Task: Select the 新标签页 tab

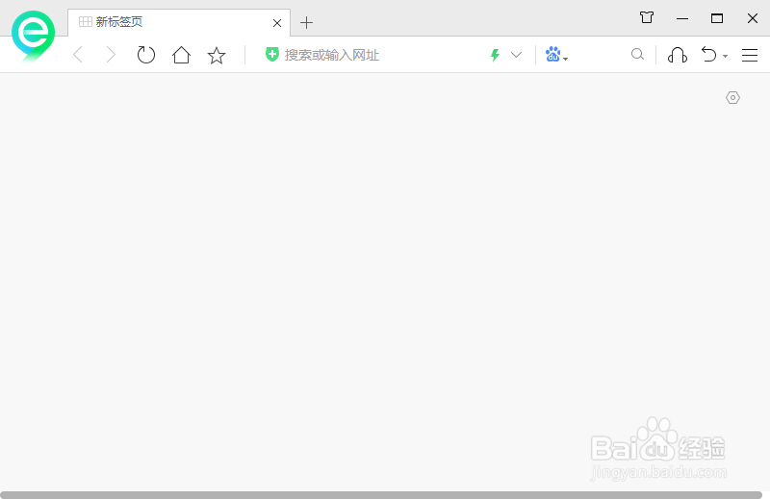Action: (179, 22)
